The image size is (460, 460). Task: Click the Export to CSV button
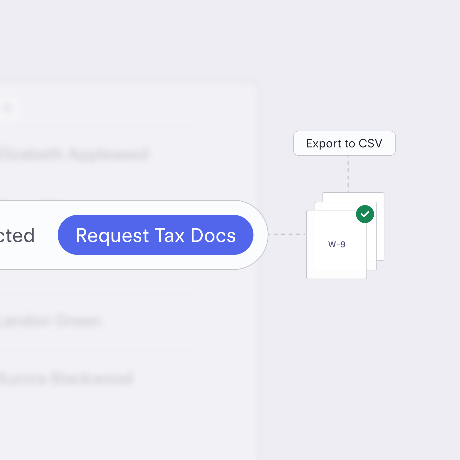[x=344, y=143]
